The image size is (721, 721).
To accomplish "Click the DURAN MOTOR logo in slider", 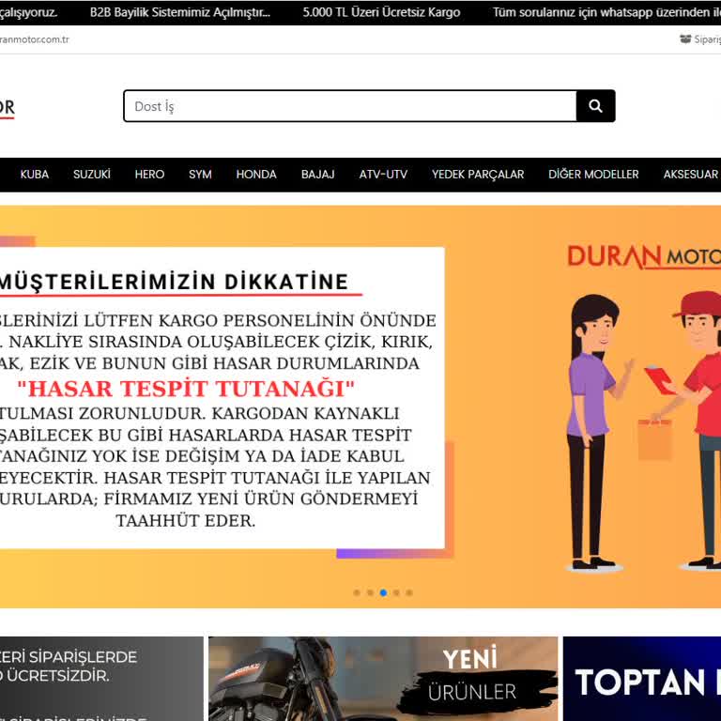I will pos(644,256).
